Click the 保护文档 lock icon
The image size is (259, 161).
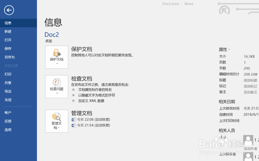(x=56, y=53)
